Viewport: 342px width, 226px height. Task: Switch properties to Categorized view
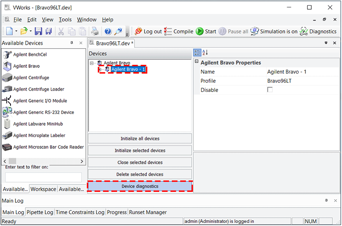(197, 53)
